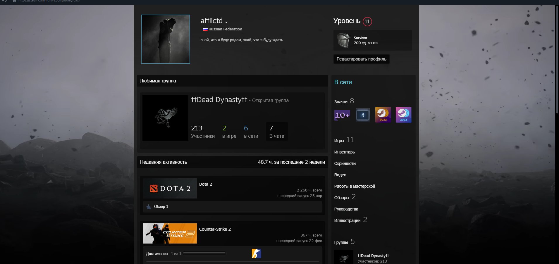
Task: Click the badge icon showing number 4
Action: click(x=363, y=115)
